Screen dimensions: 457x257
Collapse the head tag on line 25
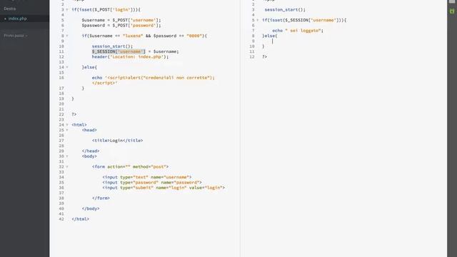(67, 130)
